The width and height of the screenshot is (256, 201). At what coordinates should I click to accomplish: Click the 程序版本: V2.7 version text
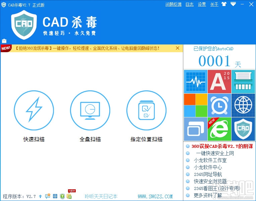[x=19, y=196]
